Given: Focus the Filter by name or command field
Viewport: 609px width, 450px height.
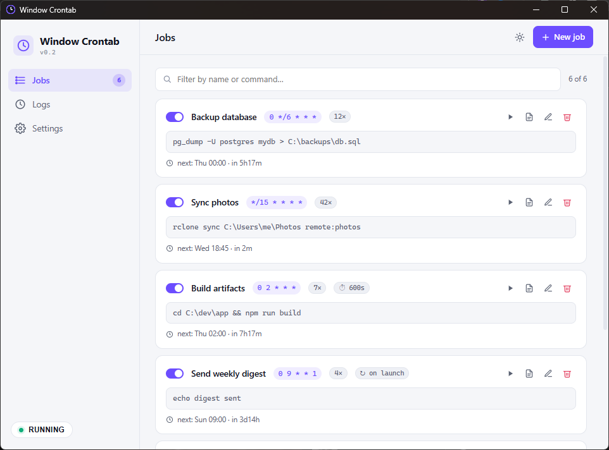Looking at the screenshot, I should click(x=358, y=80).
